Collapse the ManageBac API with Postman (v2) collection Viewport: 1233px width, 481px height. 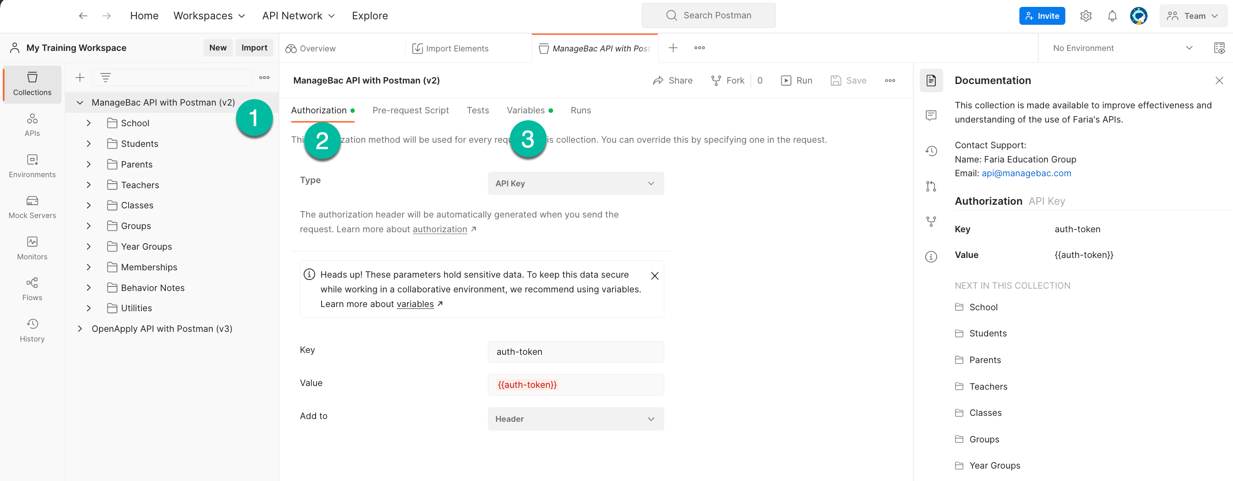[x=80, y=102]
